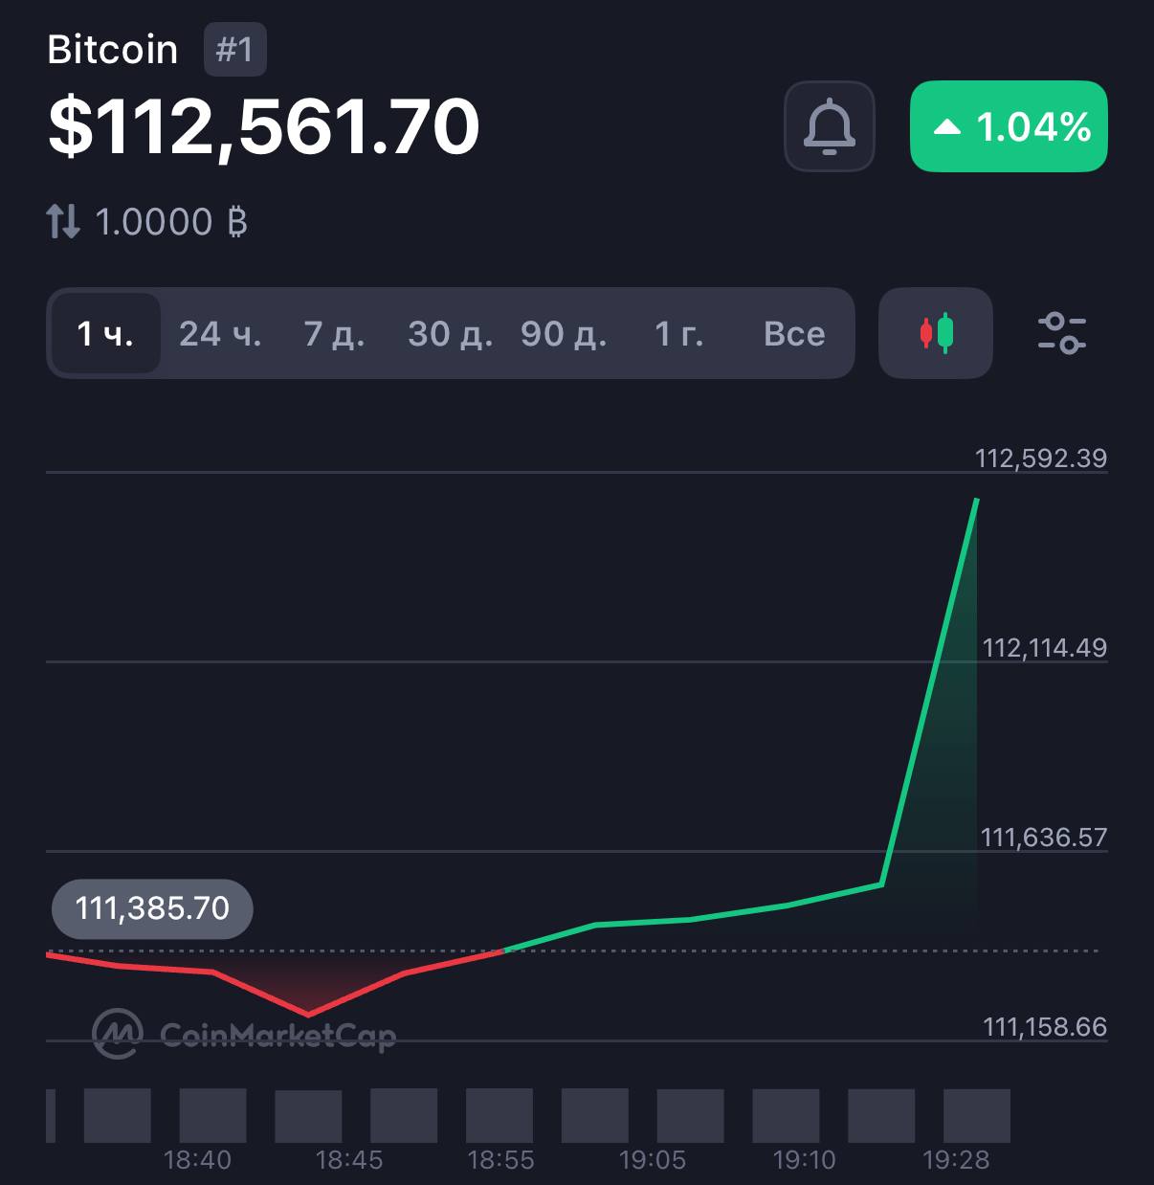
Task: Choose the 7 д. time range
Action: coord(334,333)
